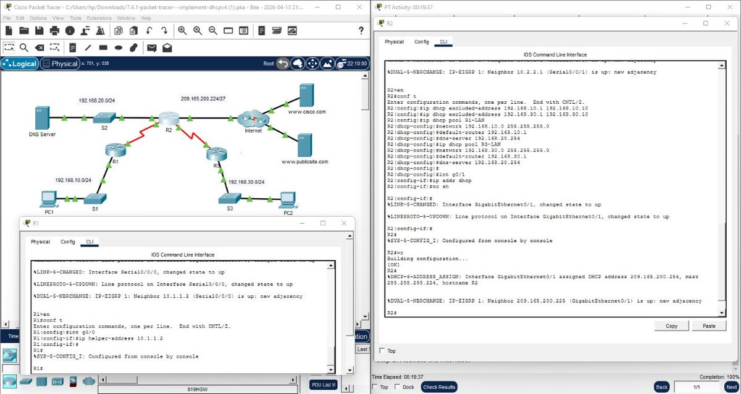Add Complex PDU open envelope icon
The image size is (741, 394).
167,47
